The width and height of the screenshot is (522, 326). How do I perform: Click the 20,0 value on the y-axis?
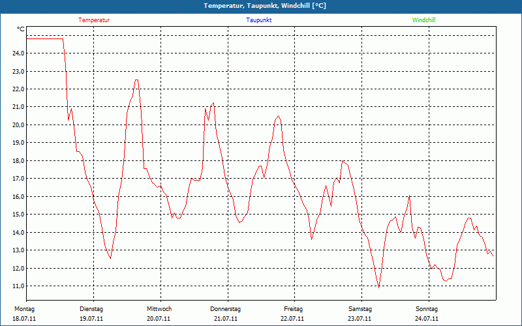click(18, 125)
